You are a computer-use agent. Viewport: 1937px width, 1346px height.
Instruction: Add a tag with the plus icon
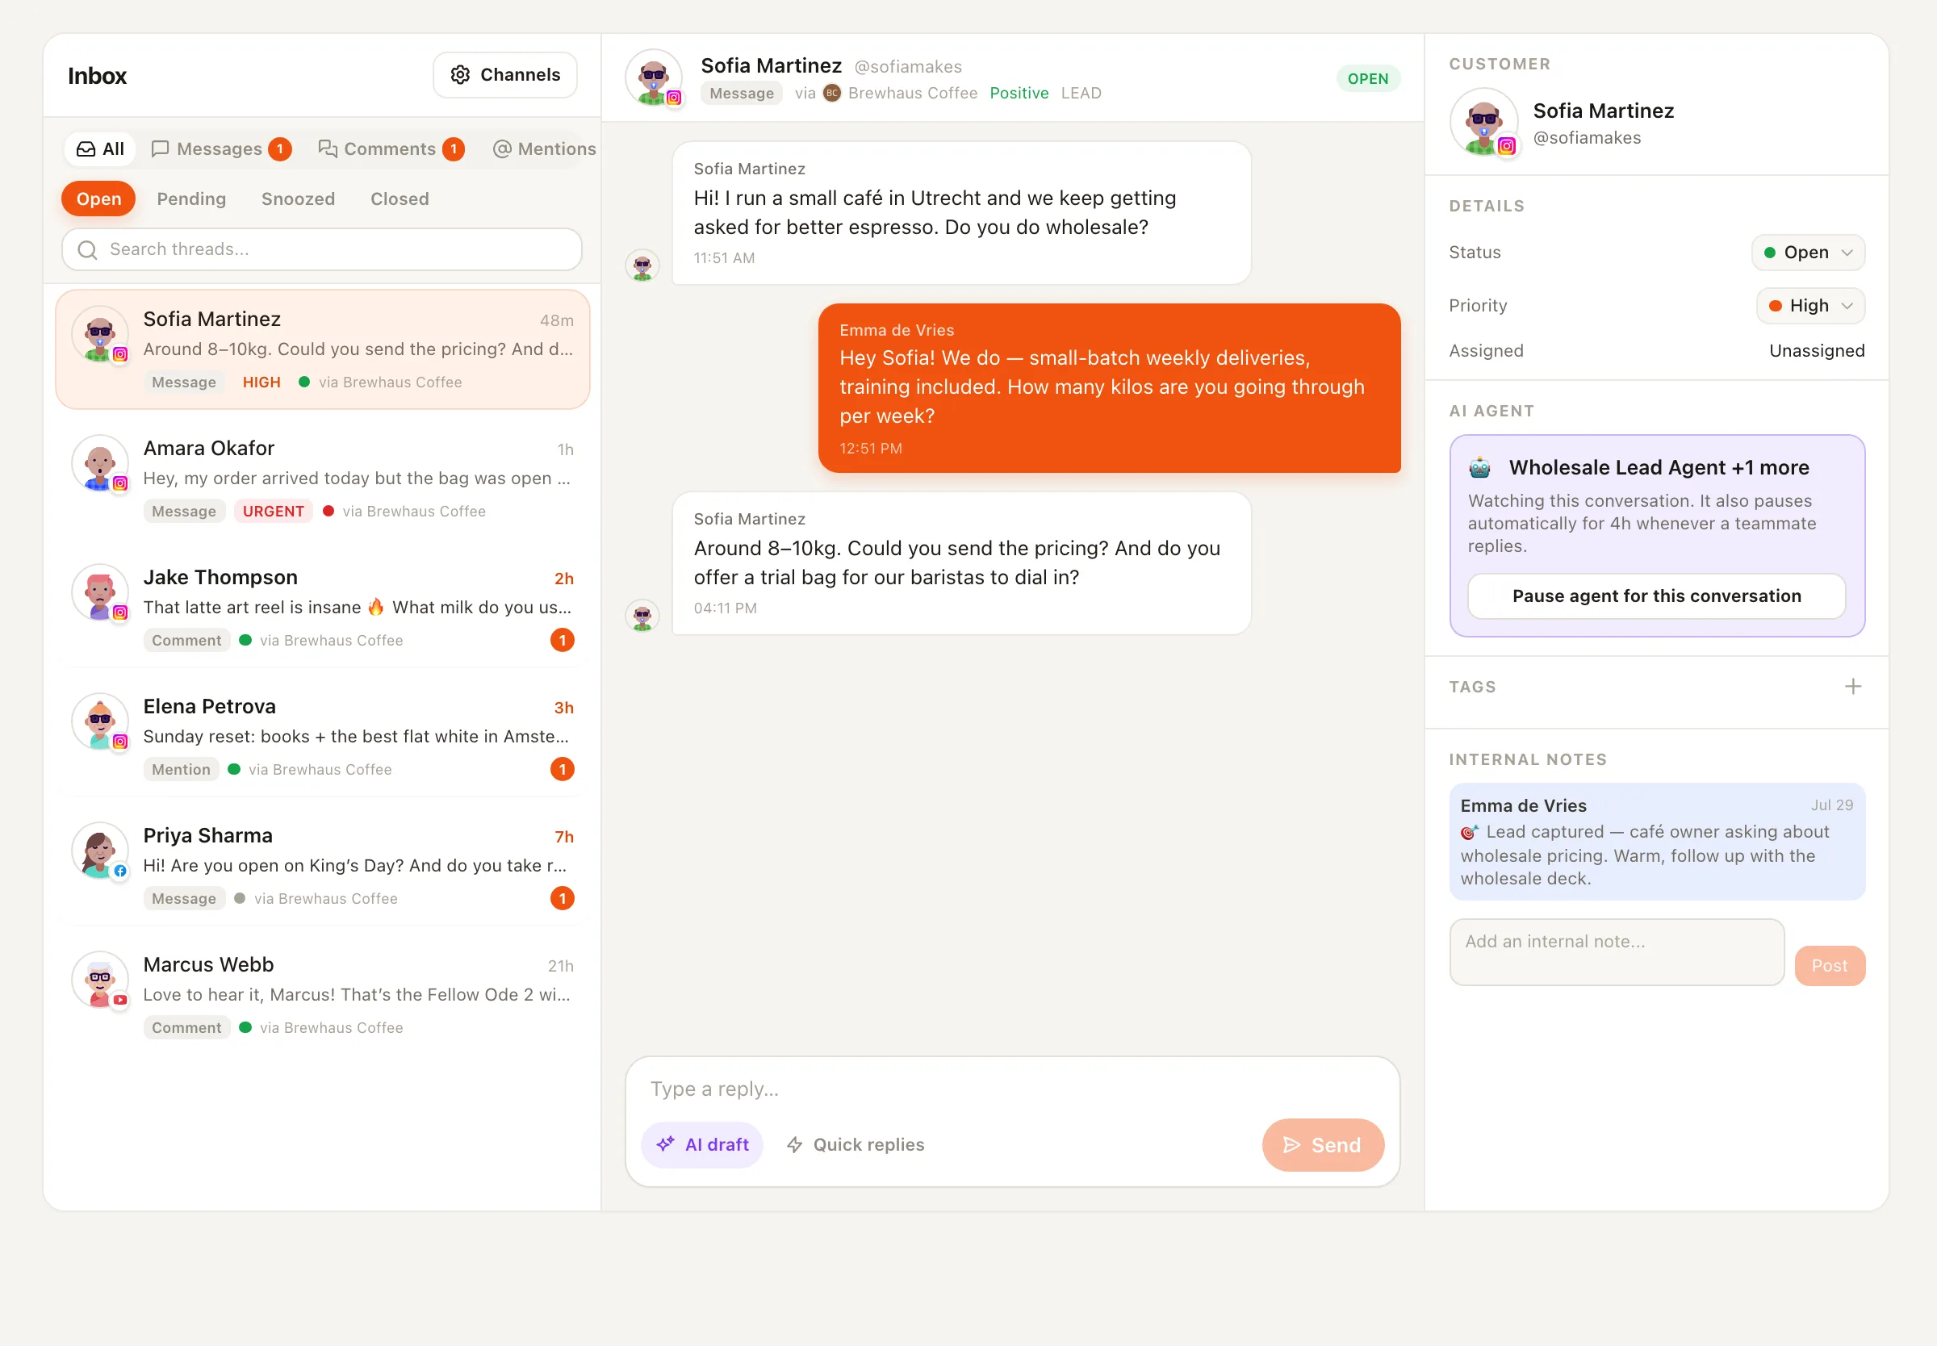1853,687
